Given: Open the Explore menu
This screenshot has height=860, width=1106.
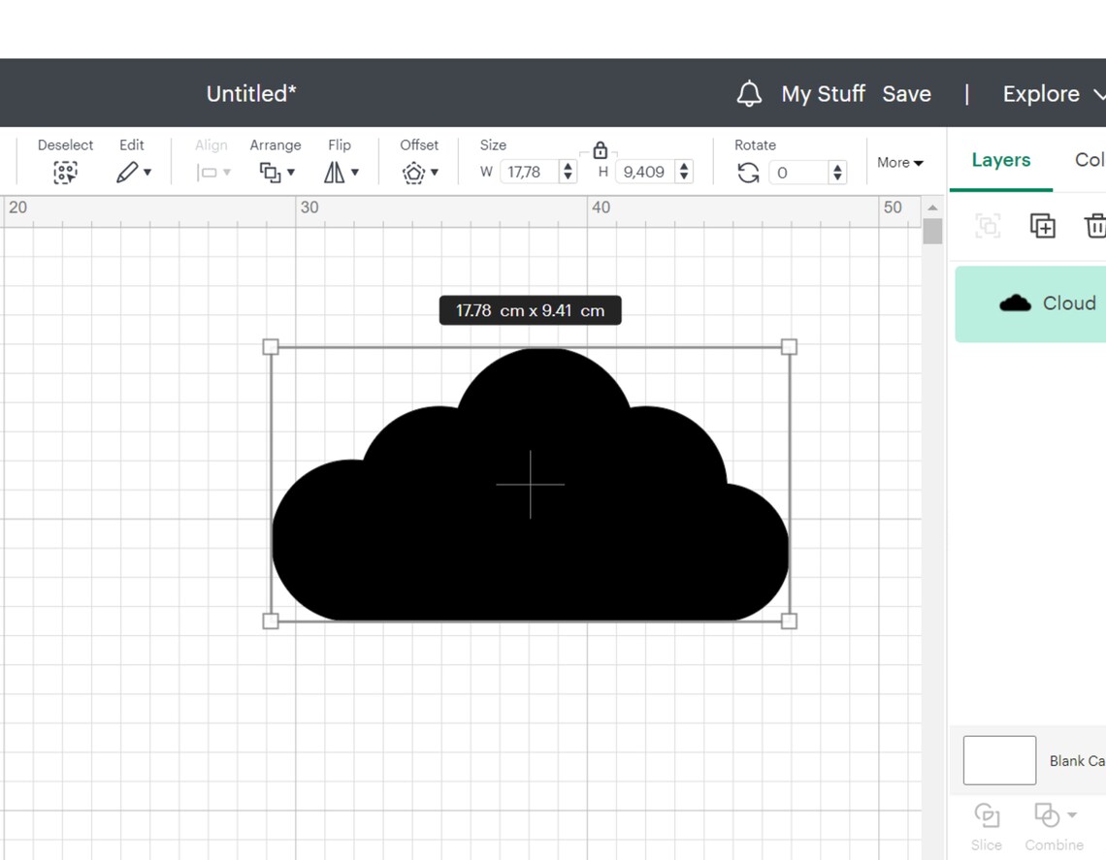Looking at the screenshot, I should click(1042, 93).
